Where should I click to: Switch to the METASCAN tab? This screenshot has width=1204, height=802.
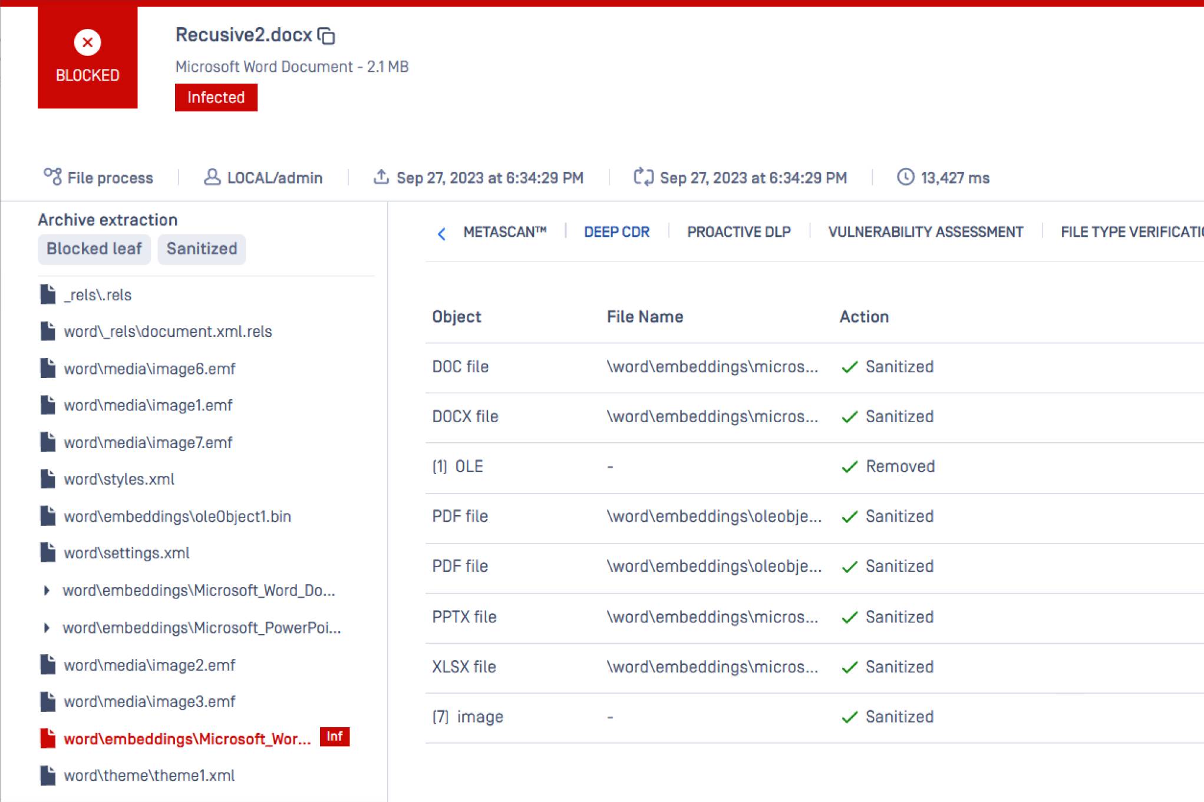[504, 232]
